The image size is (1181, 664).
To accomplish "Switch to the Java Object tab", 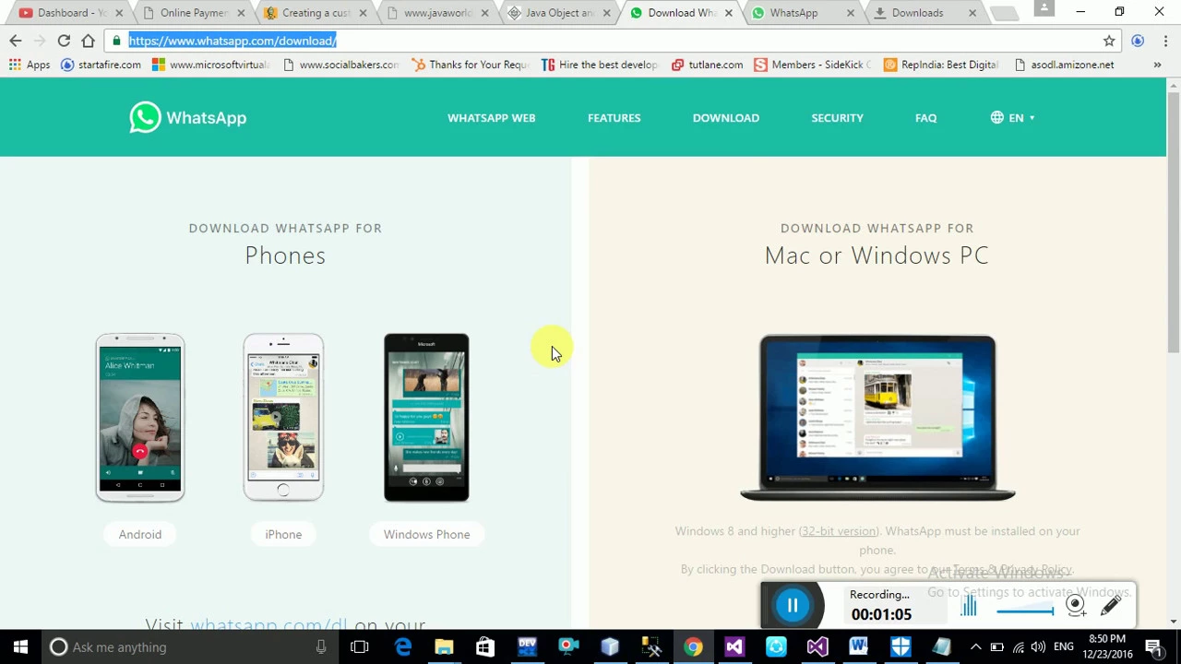I will [x=557, y=13].
